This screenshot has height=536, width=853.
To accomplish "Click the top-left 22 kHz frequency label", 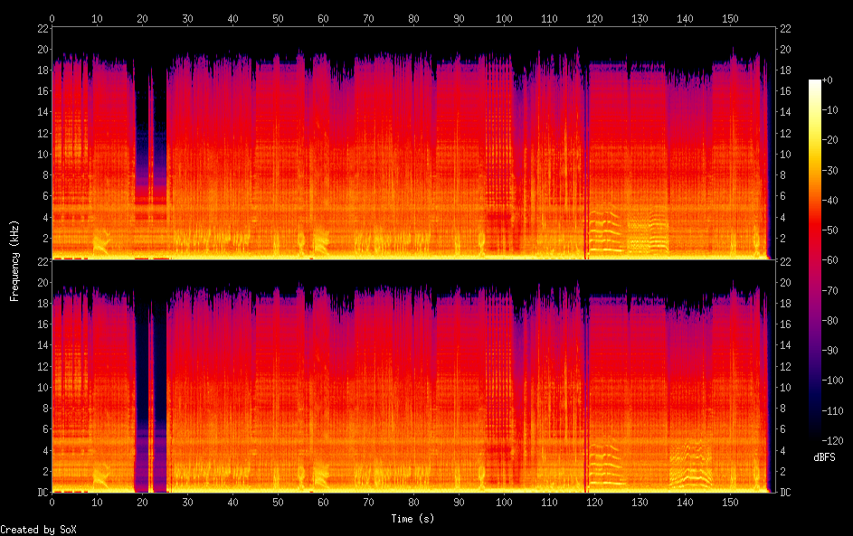I will 42,28.
